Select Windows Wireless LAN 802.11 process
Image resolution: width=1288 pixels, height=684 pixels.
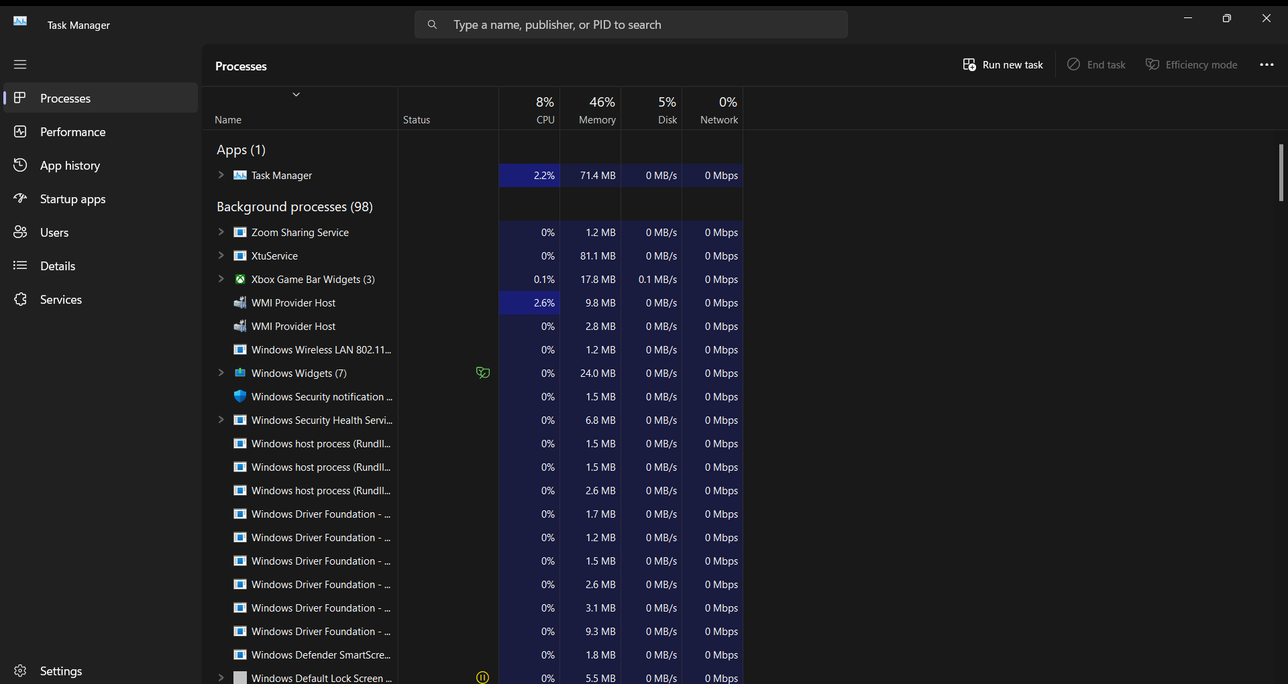point(473,349)
